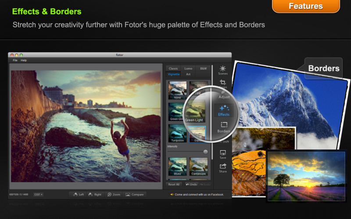This screenshot has width=351, height=219.
Task: Apply the Cantaloupe effect thumbnail
Action: [x=199, y=166]
